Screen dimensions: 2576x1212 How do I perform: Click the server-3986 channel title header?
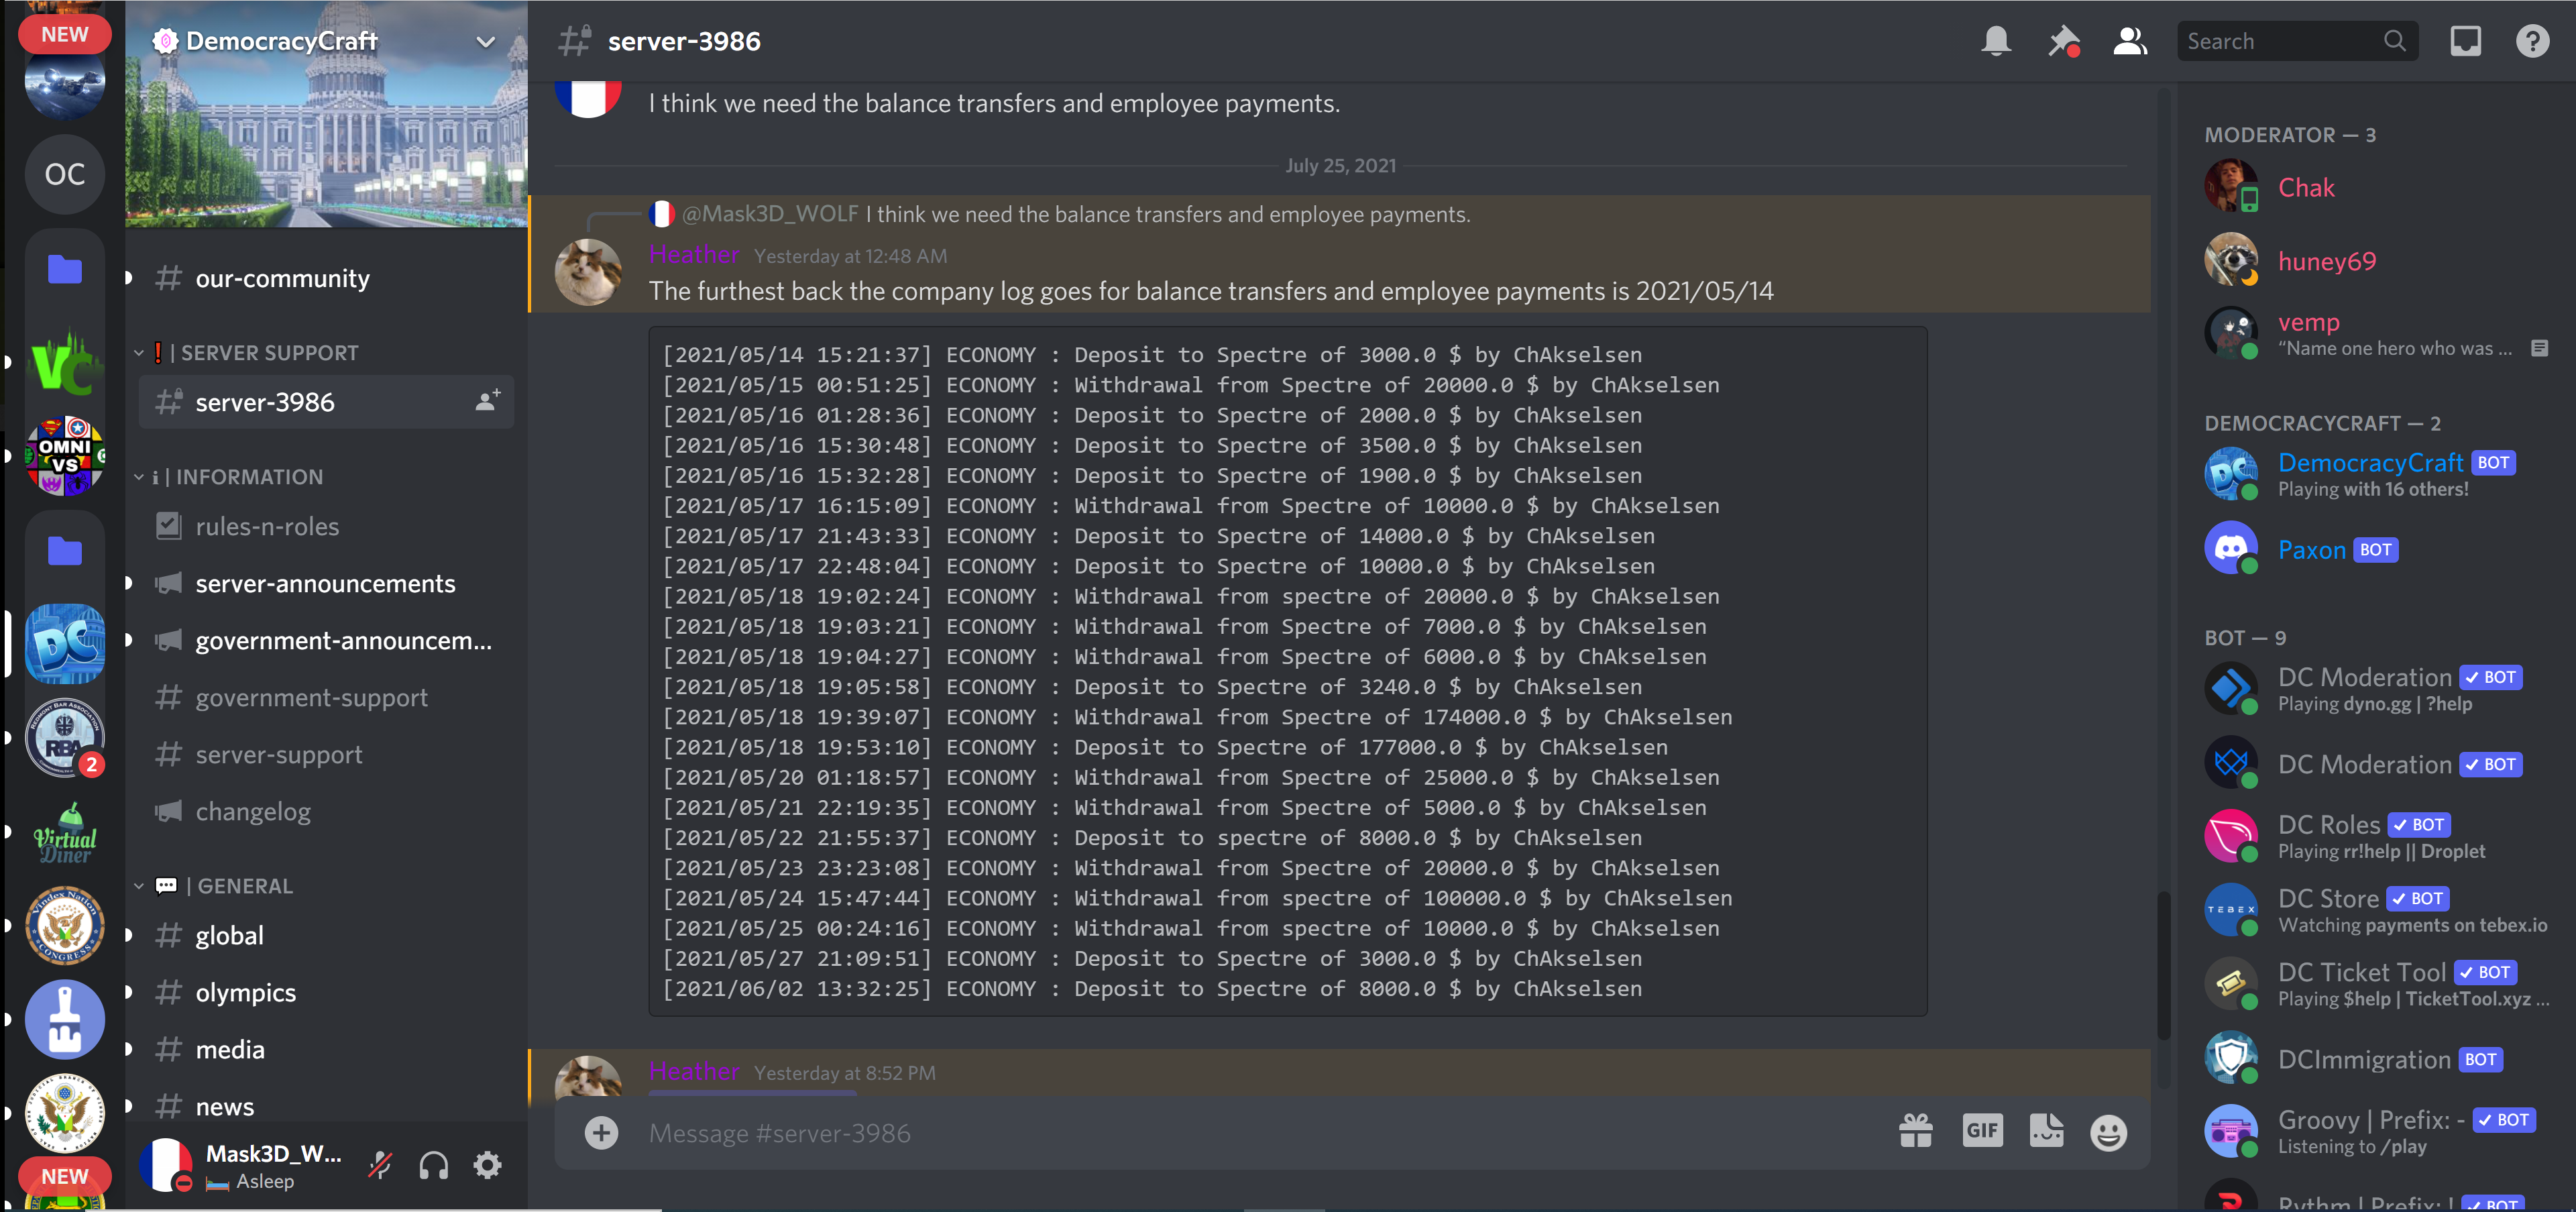click(684, 41)
